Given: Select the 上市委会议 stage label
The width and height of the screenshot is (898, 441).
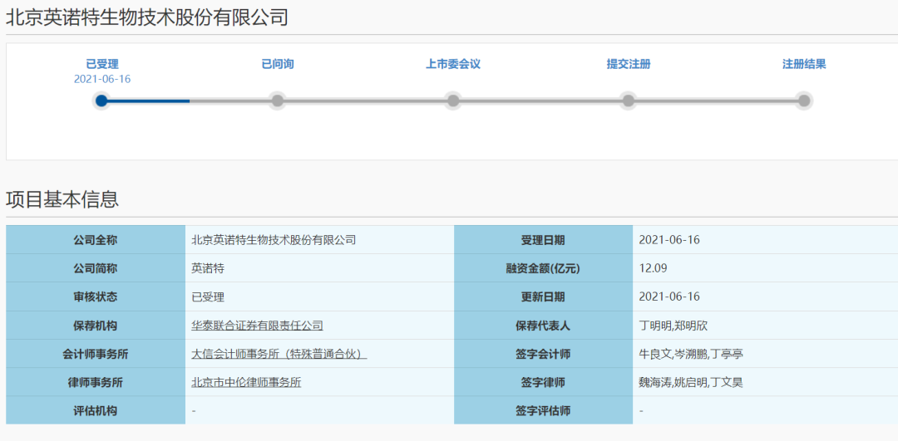Looking at the screenshot, I should coord(453,64).
